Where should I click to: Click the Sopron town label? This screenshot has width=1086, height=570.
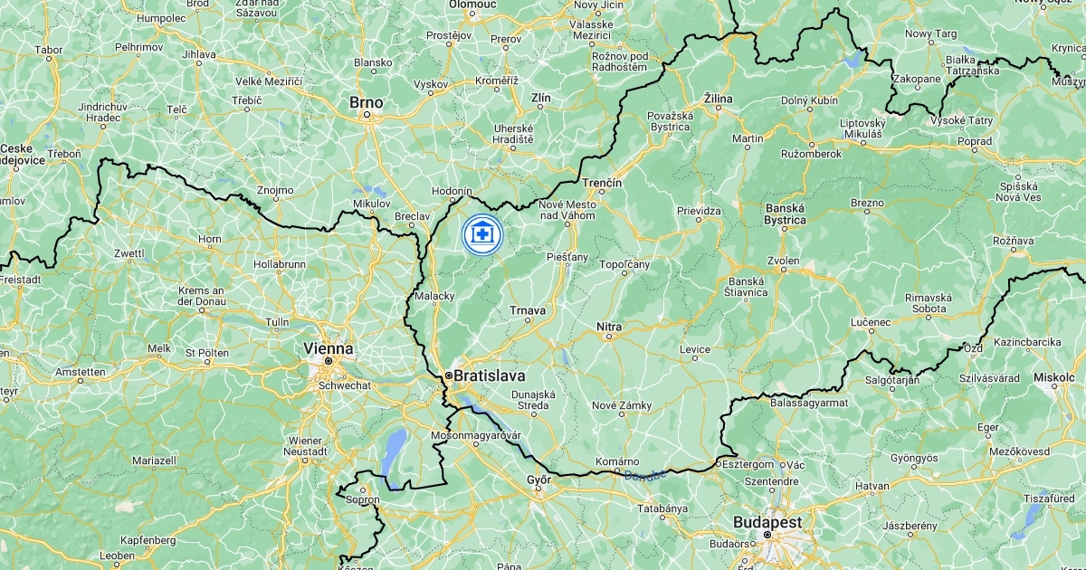tap(361, 499)
